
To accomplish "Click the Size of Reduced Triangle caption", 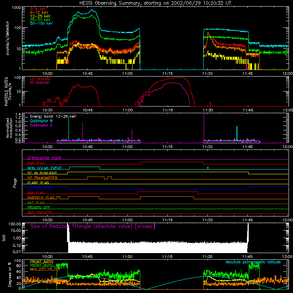I will click(x=93, y=226).
